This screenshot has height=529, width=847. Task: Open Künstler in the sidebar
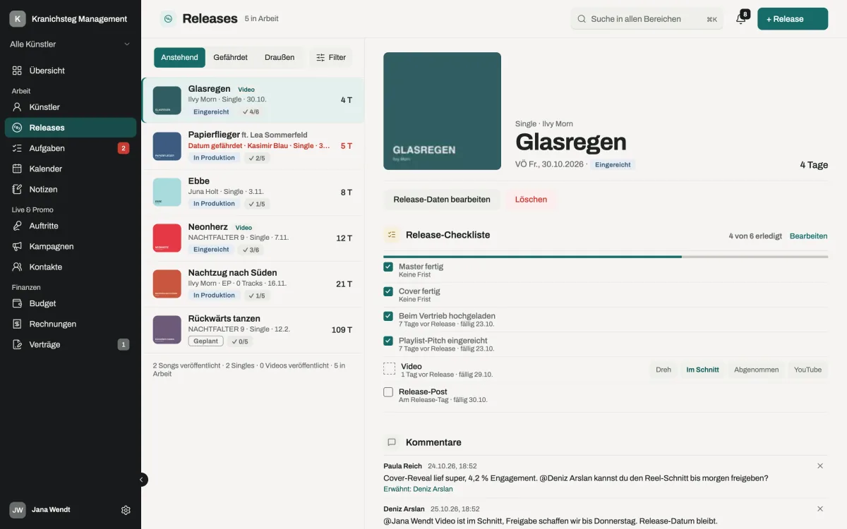click(71, 107)
